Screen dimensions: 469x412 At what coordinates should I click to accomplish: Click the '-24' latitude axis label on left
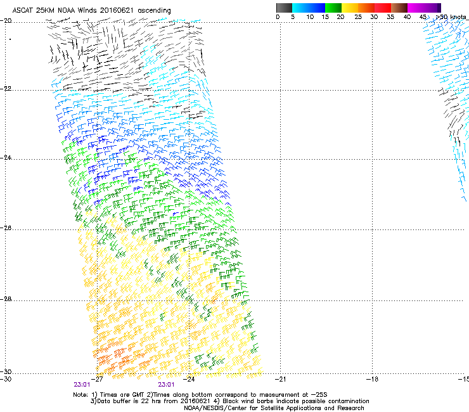click(6, 157)
